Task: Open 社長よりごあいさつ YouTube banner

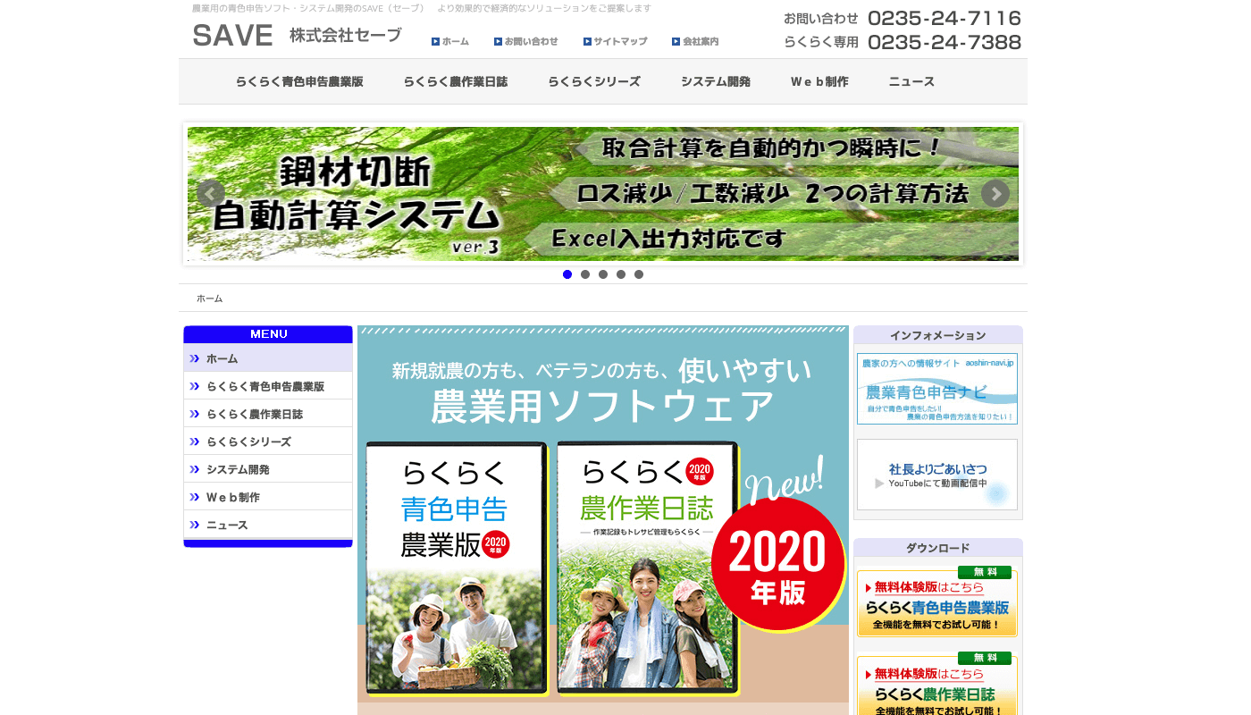Action: [936, 475]
